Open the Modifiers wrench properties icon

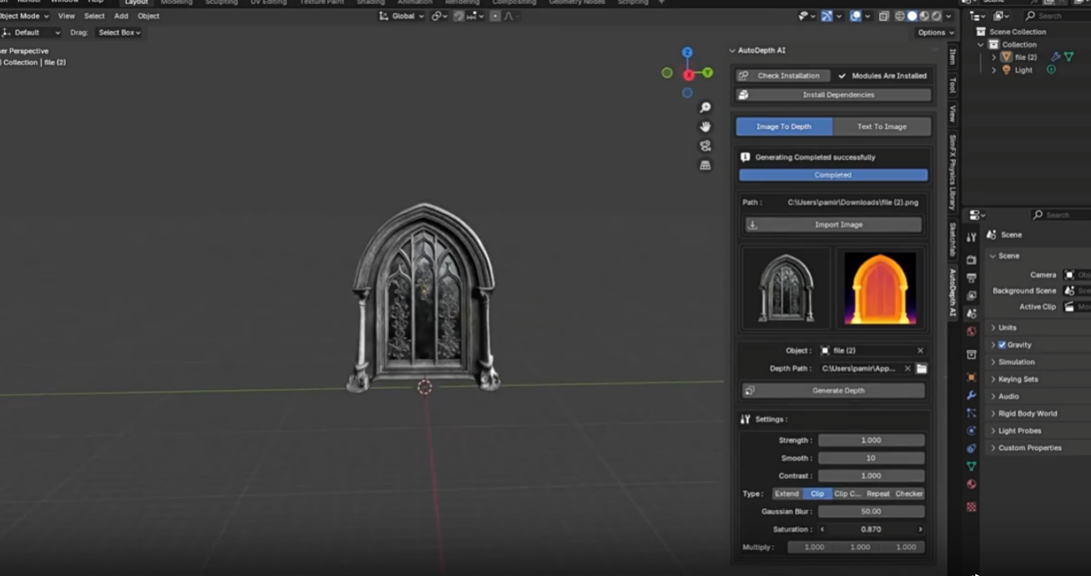click(x=971, y=395)
